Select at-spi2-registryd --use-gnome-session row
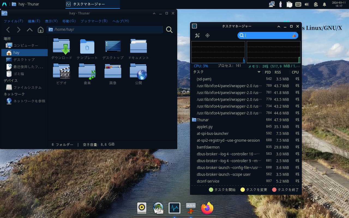 (246, 140)
